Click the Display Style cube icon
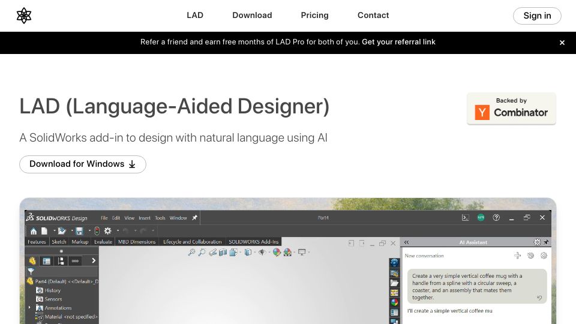 [248, 253]
